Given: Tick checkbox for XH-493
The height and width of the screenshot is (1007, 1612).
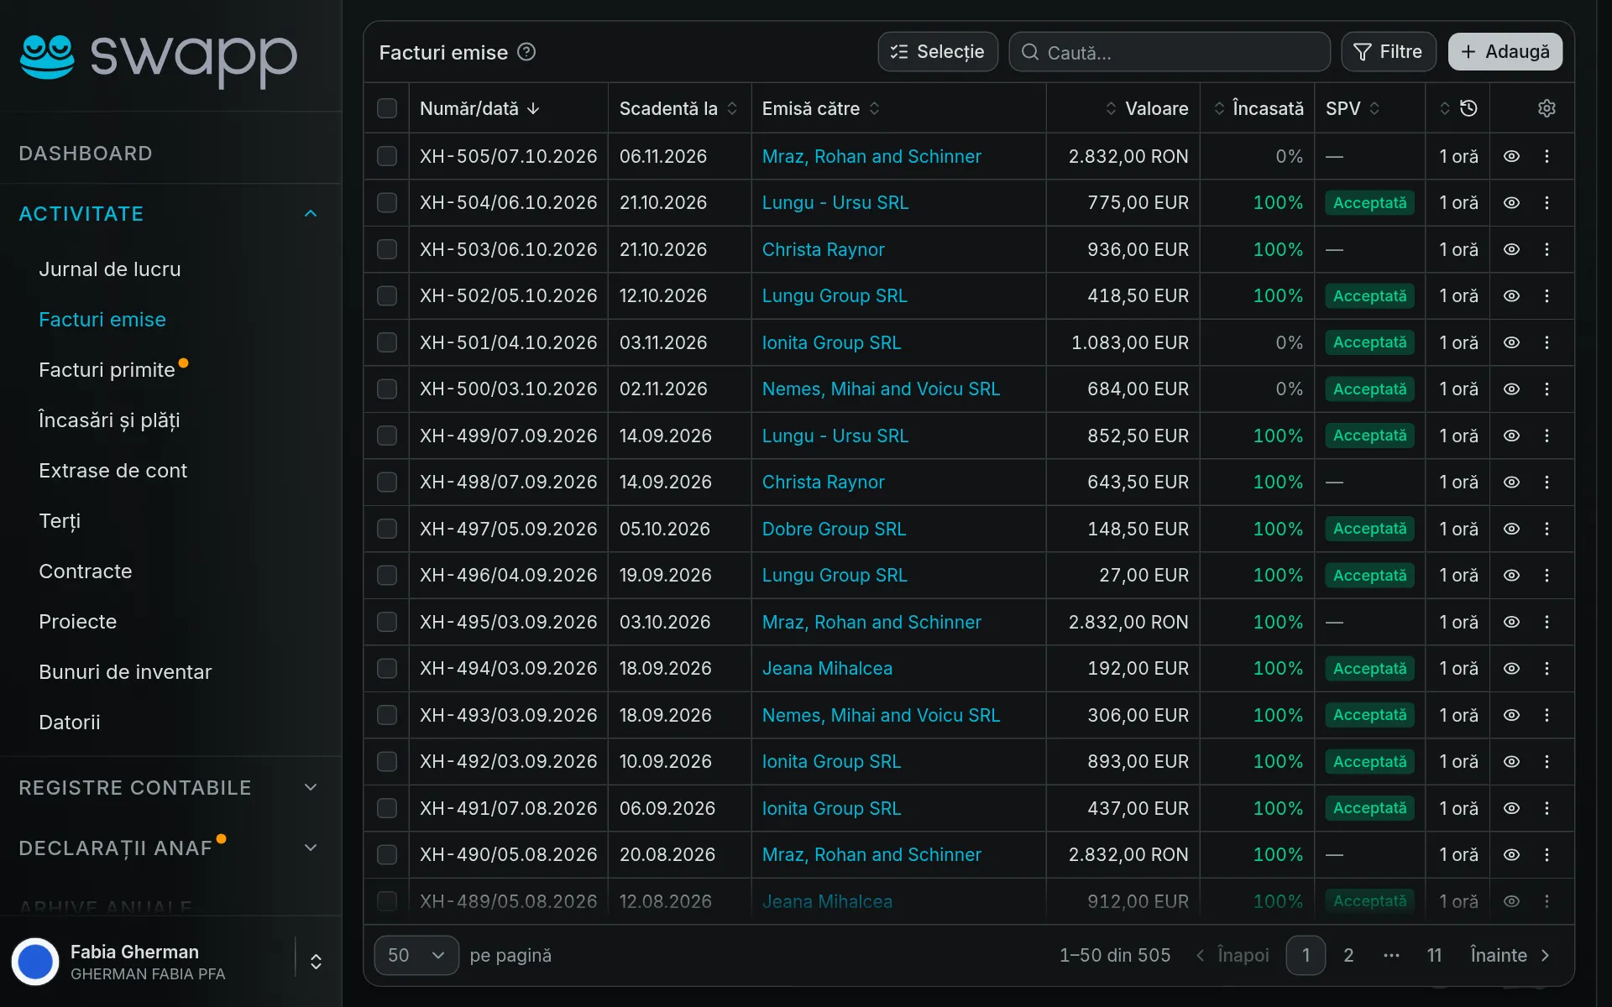Looking at the screenshot, I should (x=387, y=715).
